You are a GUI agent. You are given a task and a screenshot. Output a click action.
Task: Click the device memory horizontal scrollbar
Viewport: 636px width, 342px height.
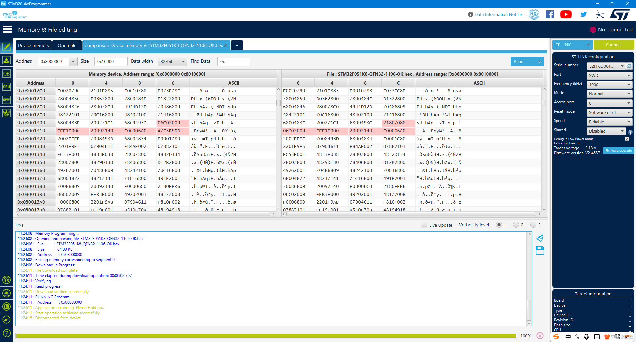(146, 214)
